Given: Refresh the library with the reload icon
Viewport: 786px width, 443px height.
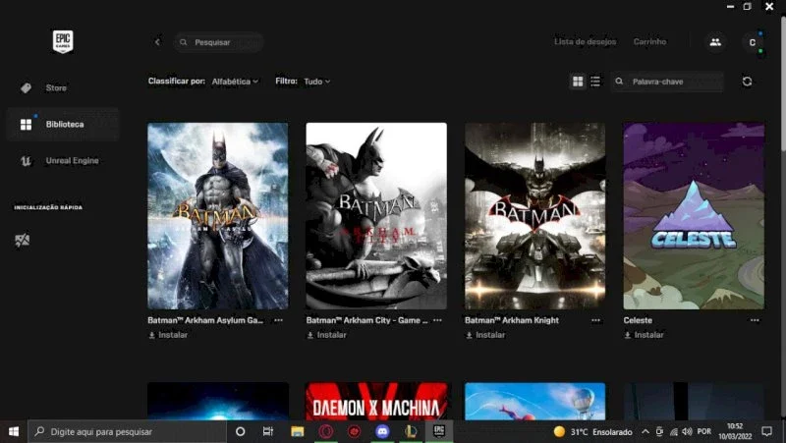Looking at the screenshot, I should [747, 82].
